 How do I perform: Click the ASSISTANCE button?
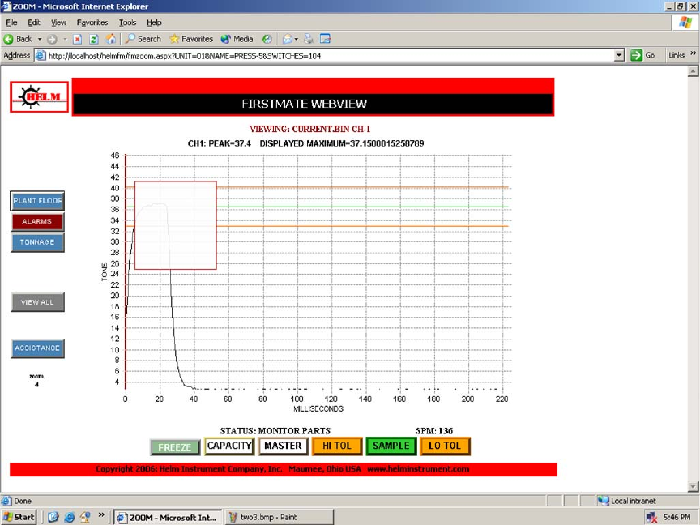[x=37, y=348]
